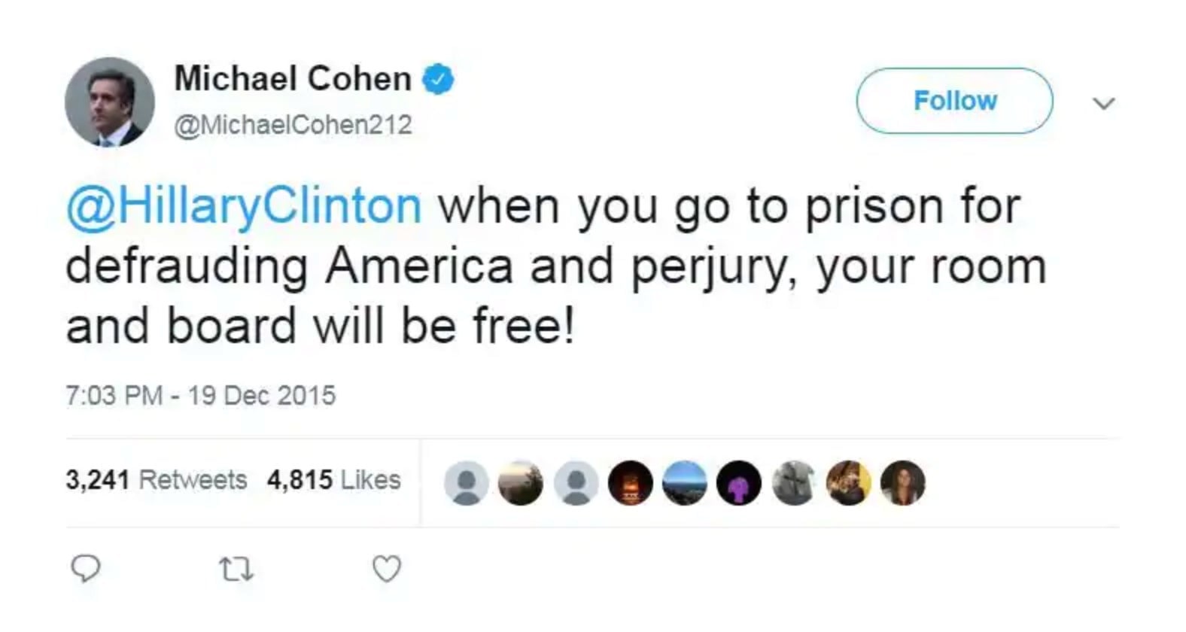Open Michael Cohen's profile picture
The height and width of the screenshot is (632, 1186).
pyautogui.click(x=110, y=102)
